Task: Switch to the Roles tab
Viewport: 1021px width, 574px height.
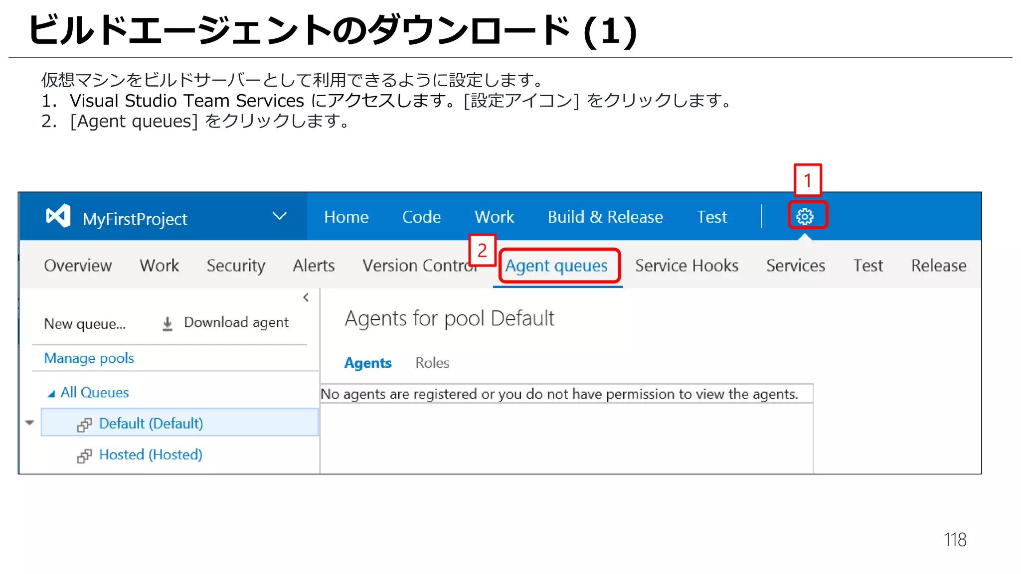Action: pos(432,363)
